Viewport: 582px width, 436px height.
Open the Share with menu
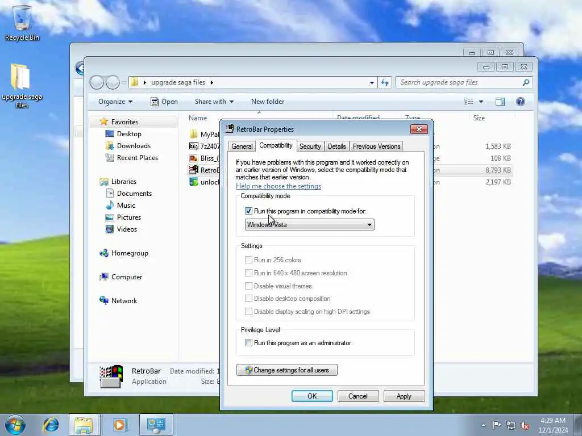pyautogui.click(x=214, y=102)
